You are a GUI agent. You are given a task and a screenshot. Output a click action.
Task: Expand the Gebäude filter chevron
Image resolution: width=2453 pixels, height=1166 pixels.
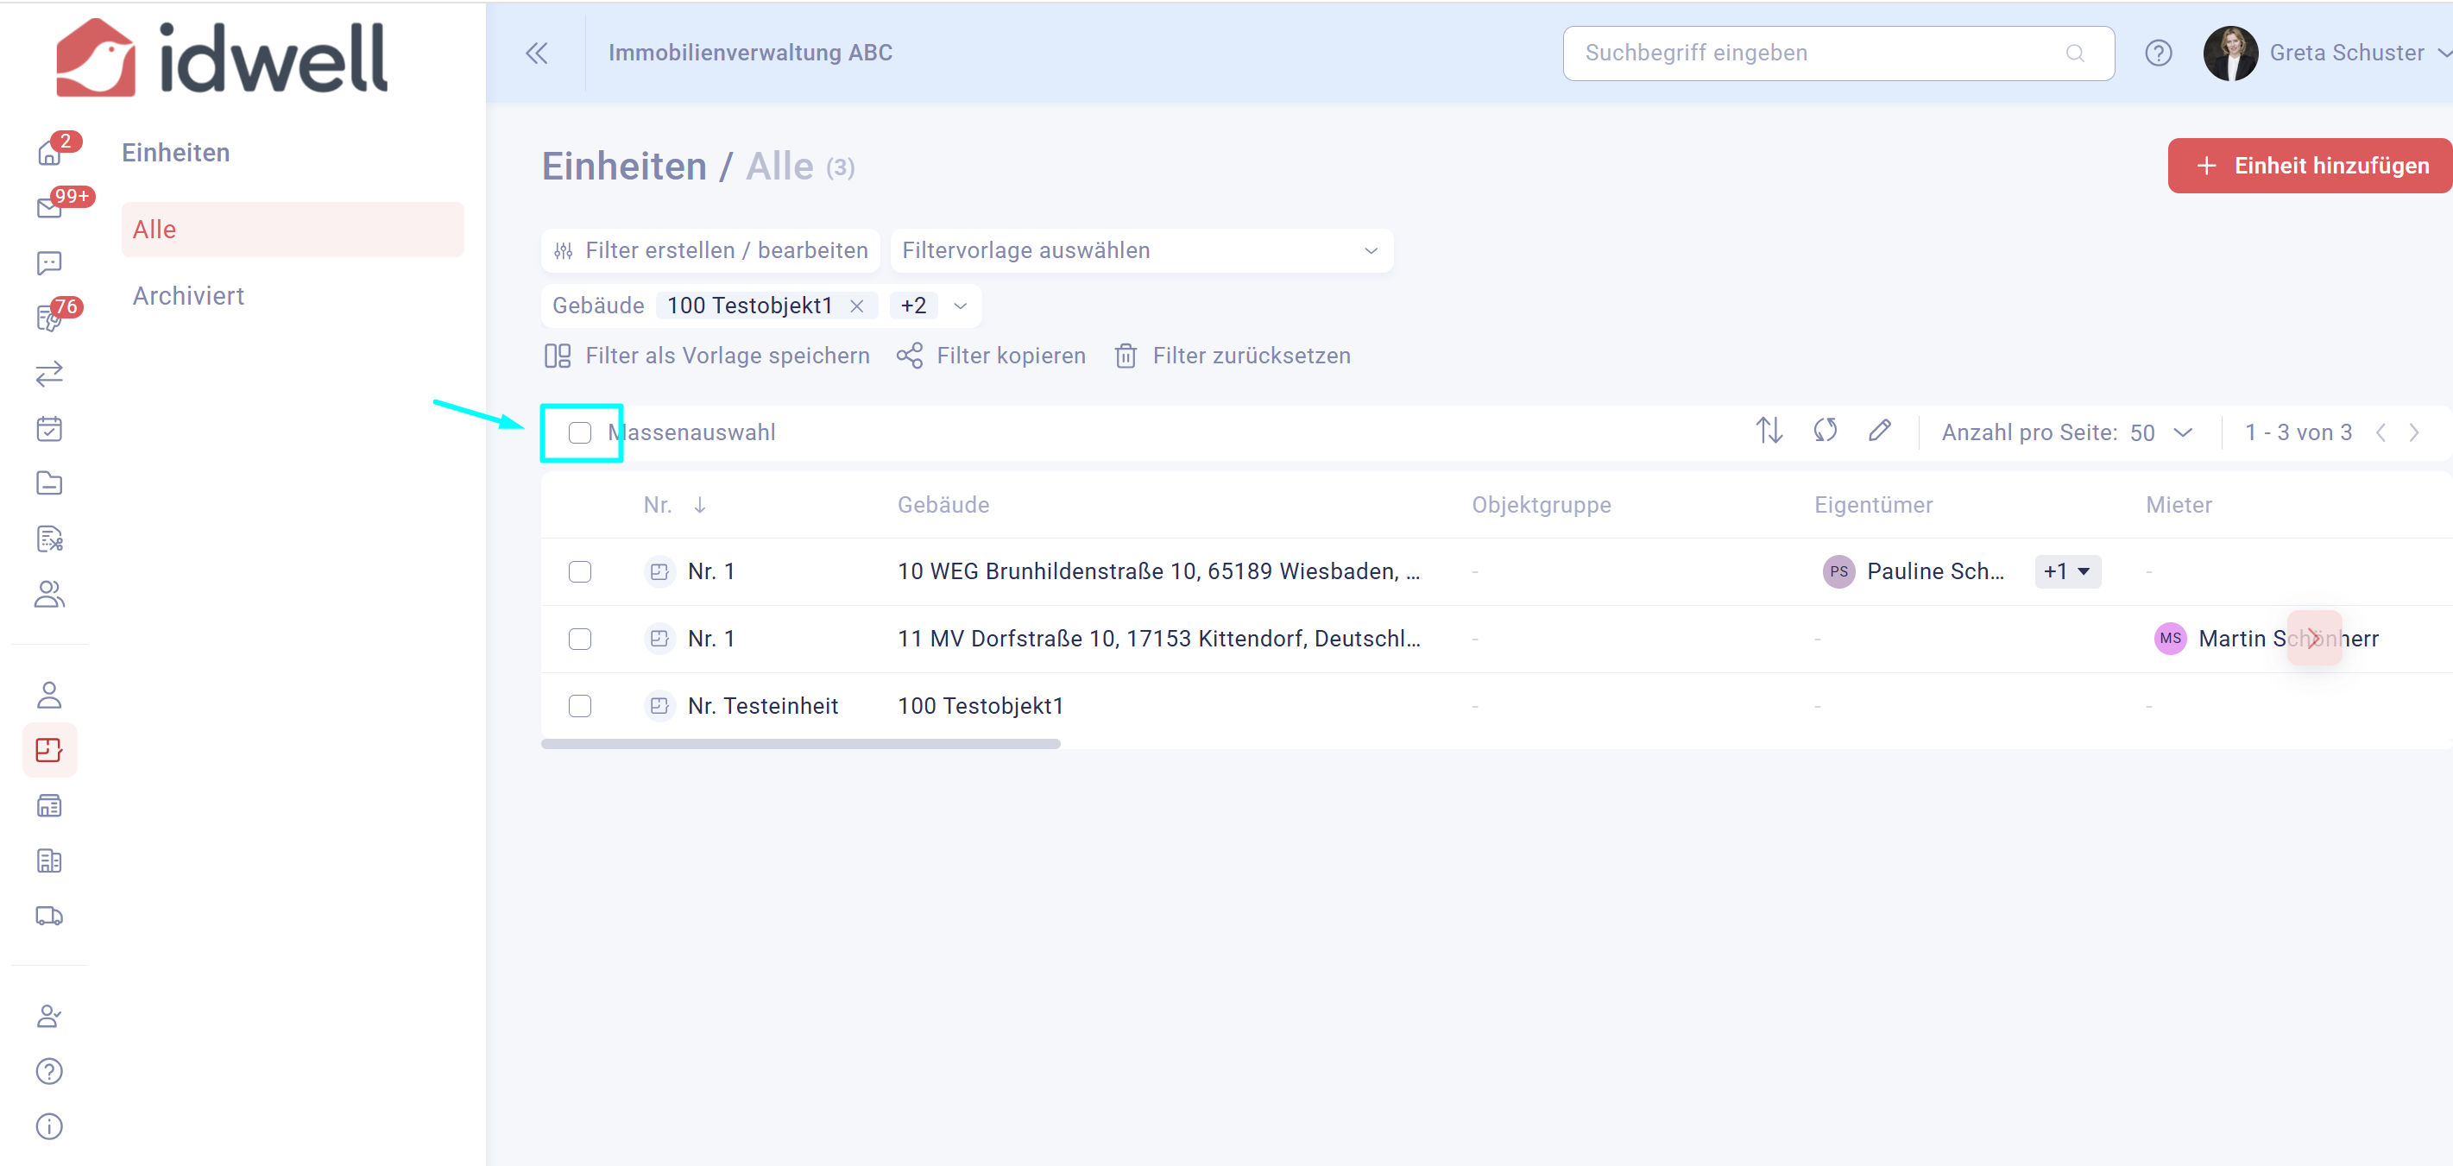point(961,306)
